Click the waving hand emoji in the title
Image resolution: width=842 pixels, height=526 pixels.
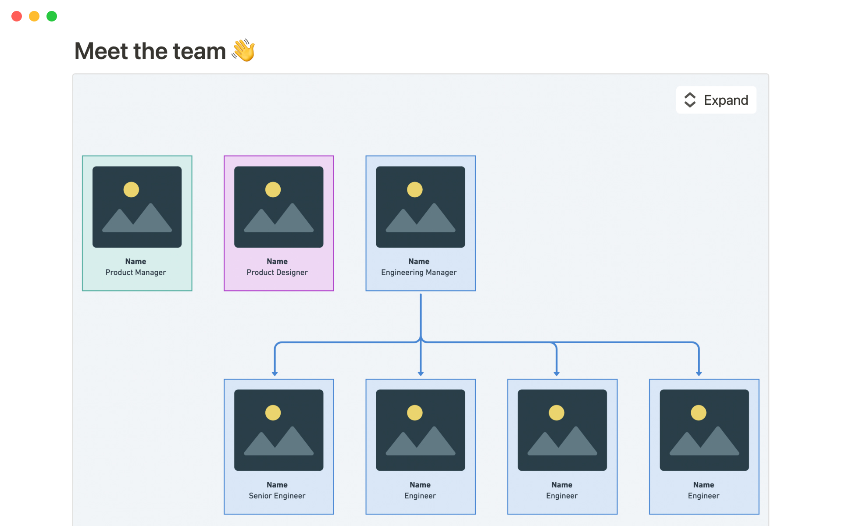(x=244, y=50)
